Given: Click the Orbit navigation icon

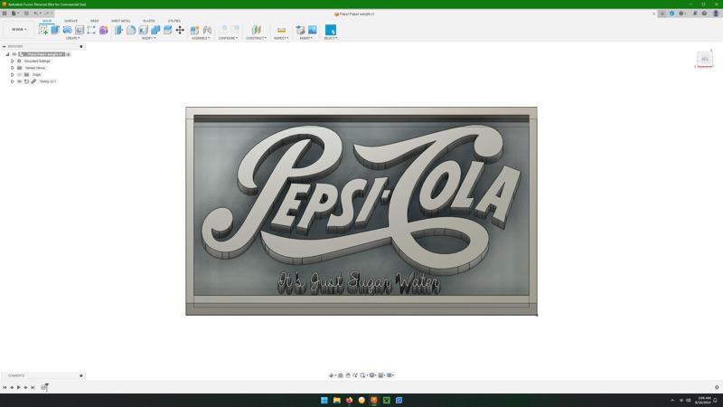Looking at the screenshot, I should (x=331, y=375).
